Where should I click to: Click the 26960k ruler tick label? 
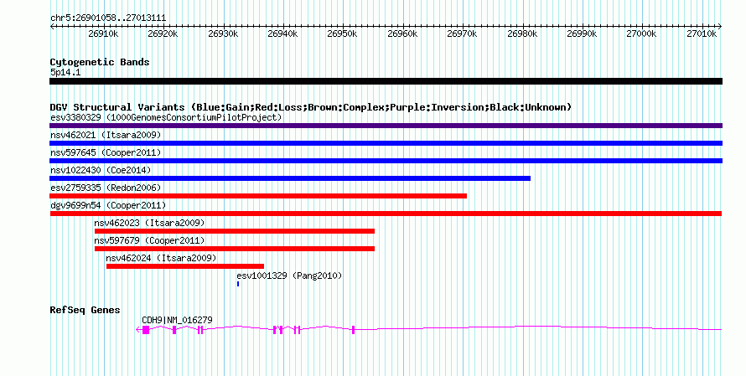click(402, 33)
